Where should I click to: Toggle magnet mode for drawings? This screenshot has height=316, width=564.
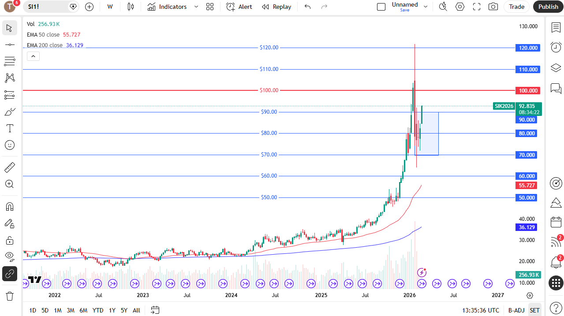[x=10, y=207]
